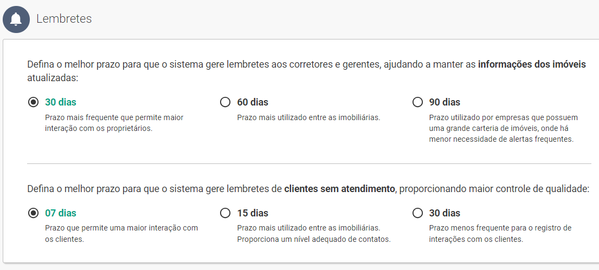Choose the 30 dias radio for unattended clients
The height and width of the screenshot is (270, 599).
tap(417, 213)
